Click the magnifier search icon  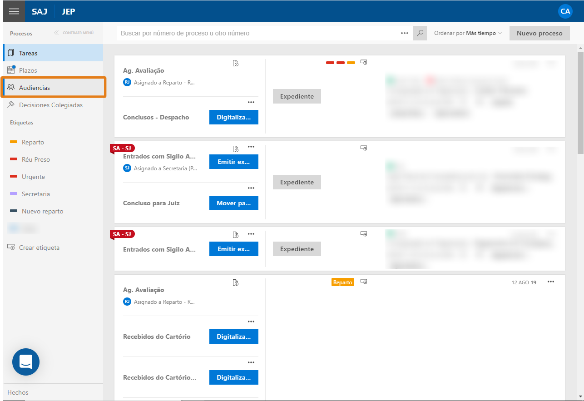pyautogui.click(x=420, y=33)
